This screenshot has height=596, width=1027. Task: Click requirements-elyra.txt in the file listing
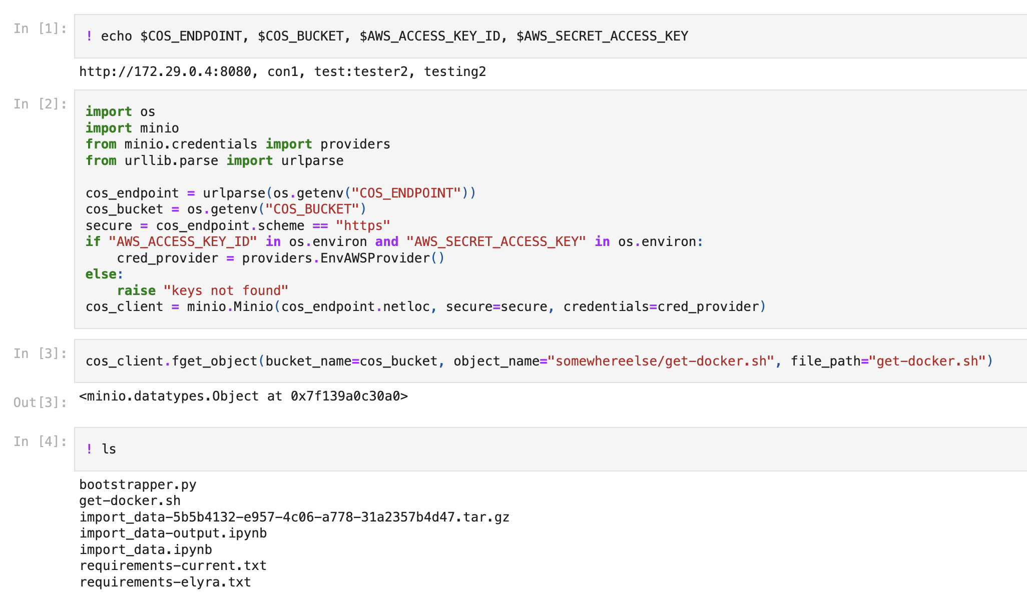(165, 582)
